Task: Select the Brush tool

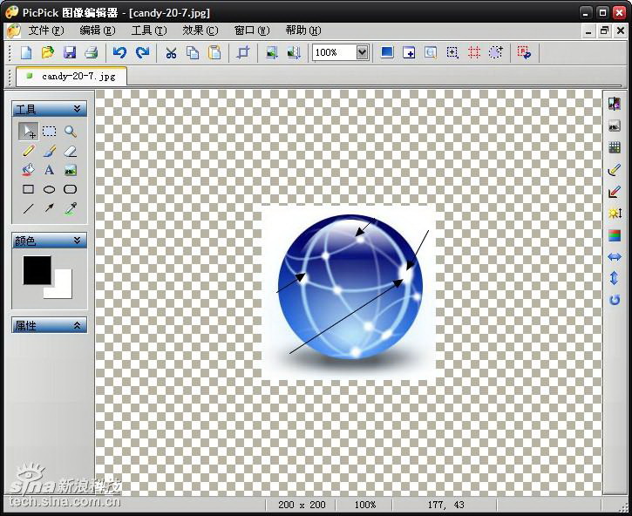Action: coord(49,151)
